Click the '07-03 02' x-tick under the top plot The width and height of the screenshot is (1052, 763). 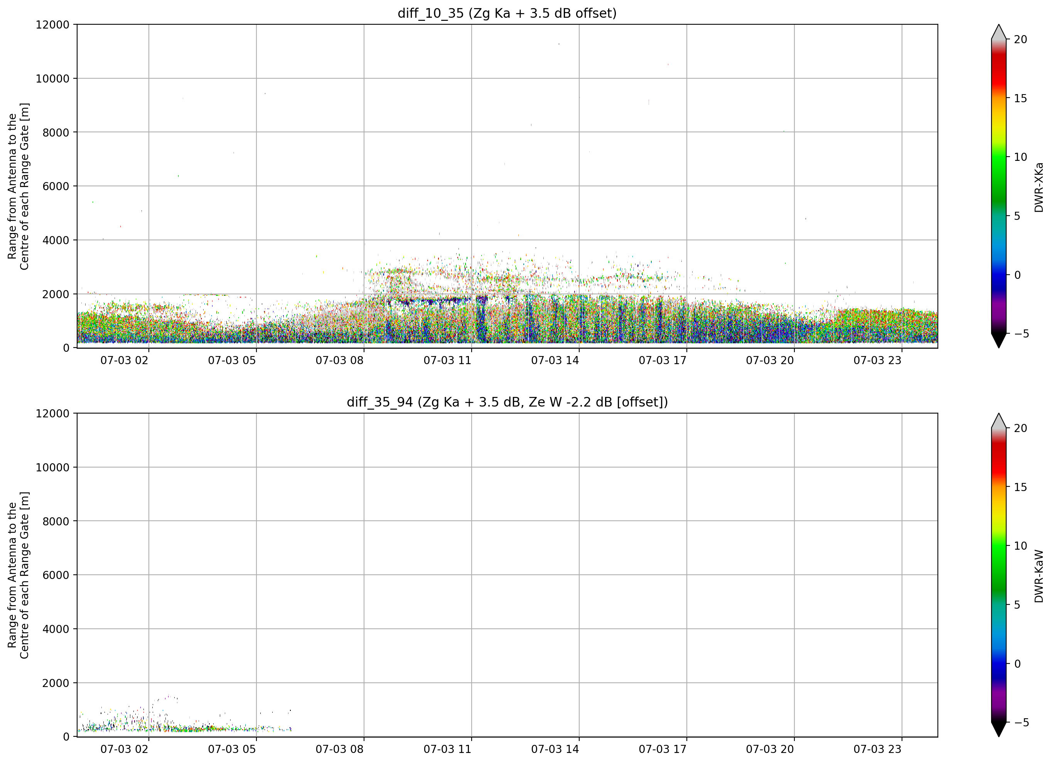pyautogui.click(x=124, y=361)
